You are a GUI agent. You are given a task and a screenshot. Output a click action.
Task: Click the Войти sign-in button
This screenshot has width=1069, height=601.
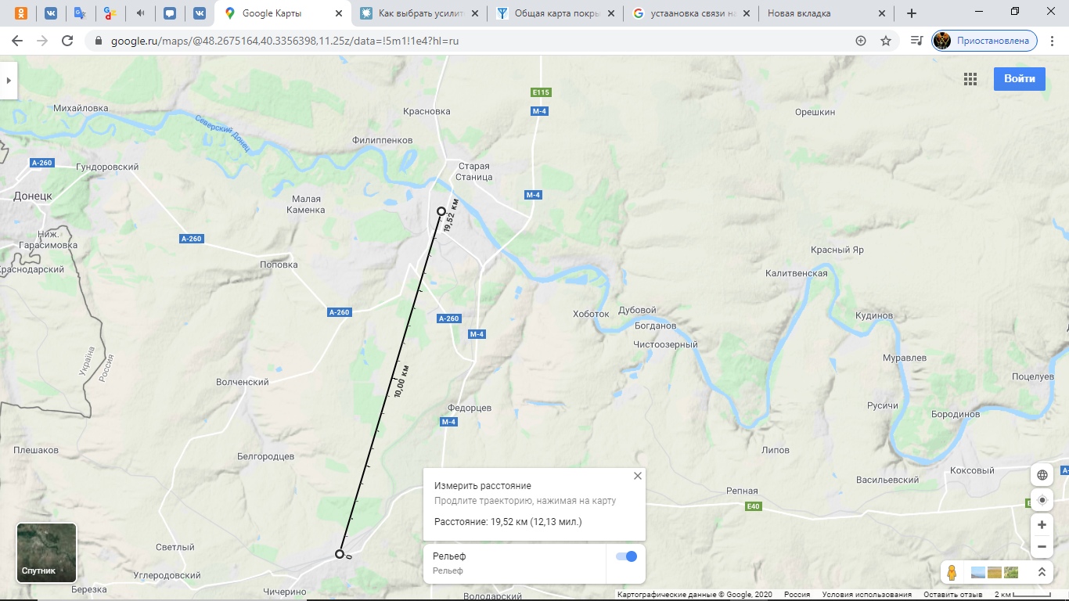(1020, 79)
